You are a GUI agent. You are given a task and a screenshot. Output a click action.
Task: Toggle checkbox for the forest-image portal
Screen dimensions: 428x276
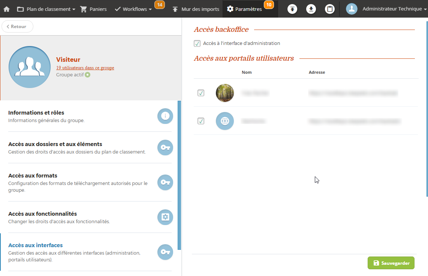coord(201,93)
